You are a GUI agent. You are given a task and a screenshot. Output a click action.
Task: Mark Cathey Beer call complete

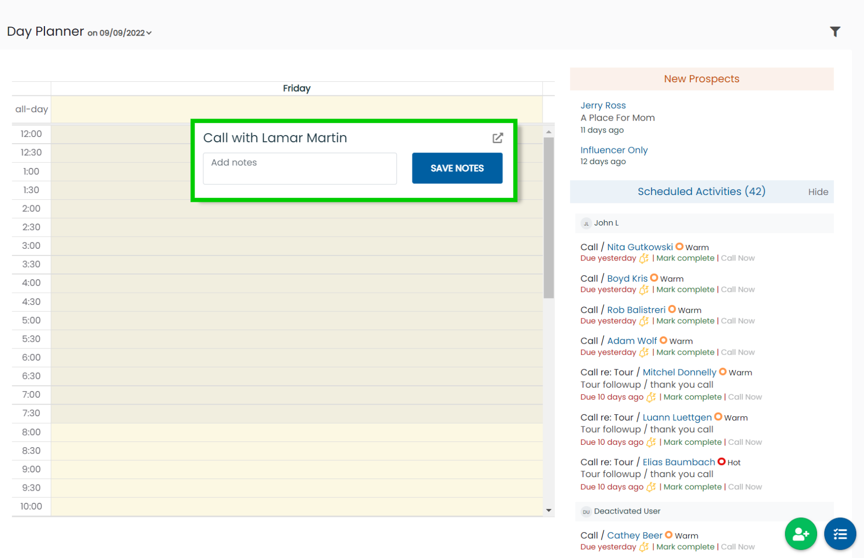coord(685,547)
